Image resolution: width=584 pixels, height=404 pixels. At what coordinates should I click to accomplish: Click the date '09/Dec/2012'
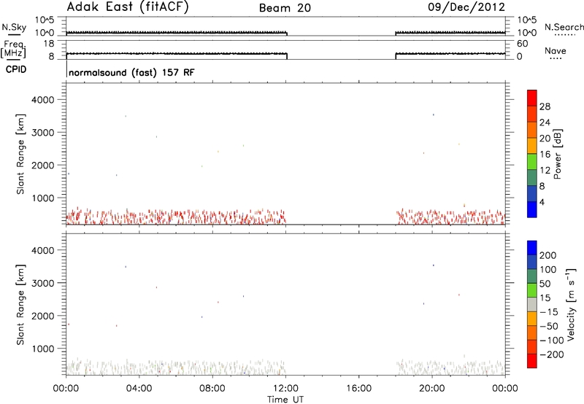[466, 7]
